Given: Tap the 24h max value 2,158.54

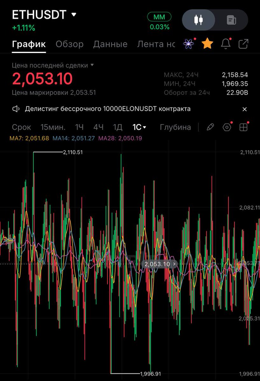Looking at the screenshot, I should pos(235,75).
